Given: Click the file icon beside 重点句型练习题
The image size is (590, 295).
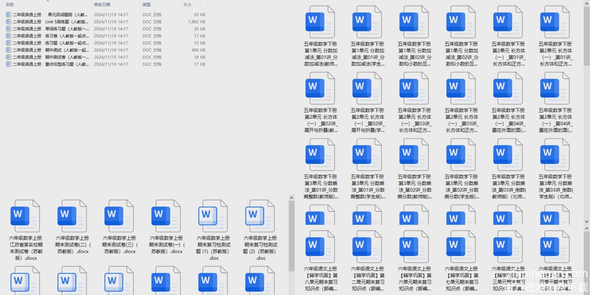Looking at the screenshot, I should click(9, 64).
